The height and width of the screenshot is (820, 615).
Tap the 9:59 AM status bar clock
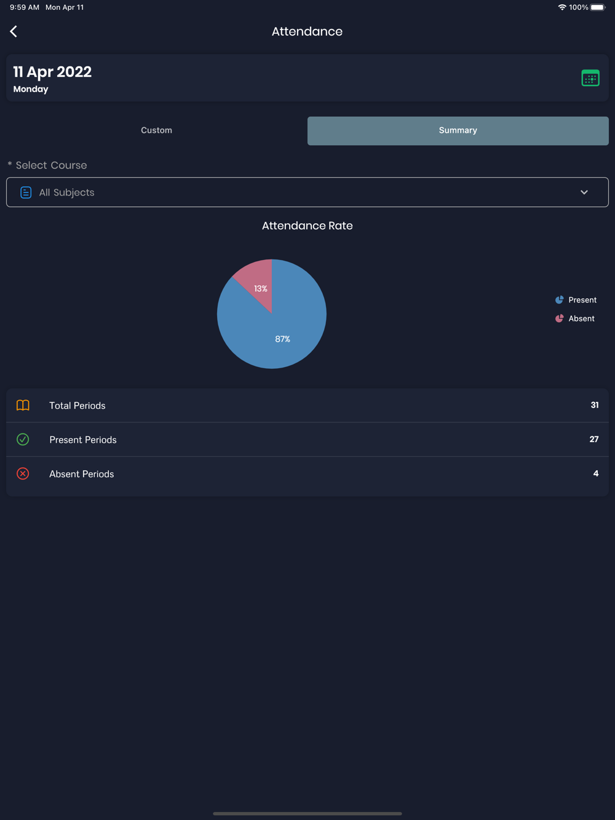click(x=25, y=7)
